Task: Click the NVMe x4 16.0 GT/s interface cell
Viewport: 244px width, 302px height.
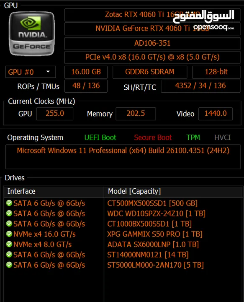Action: [44, 234]
